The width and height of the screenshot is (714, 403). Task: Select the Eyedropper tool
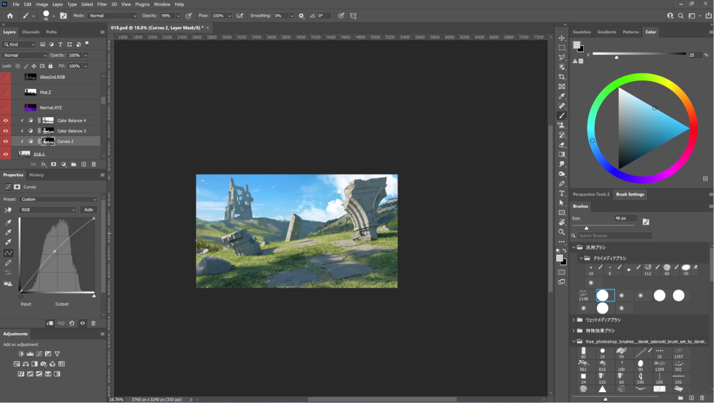562,96
